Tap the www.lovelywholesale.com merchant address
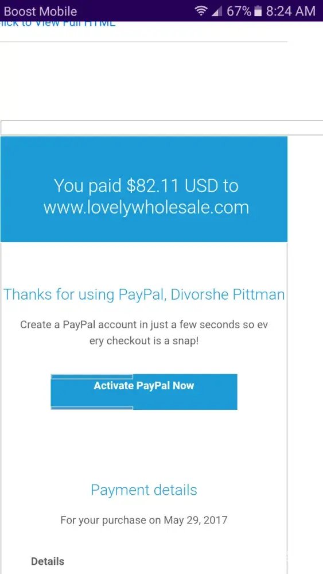 click(146, 207)
